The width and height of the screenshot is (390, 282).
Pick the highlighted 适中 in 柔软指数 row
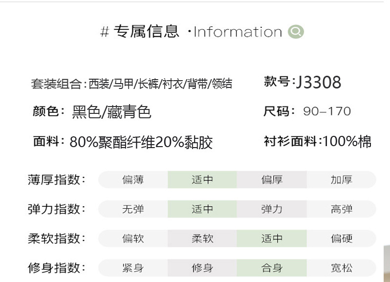pyautogui.click(x=272, y=239)
